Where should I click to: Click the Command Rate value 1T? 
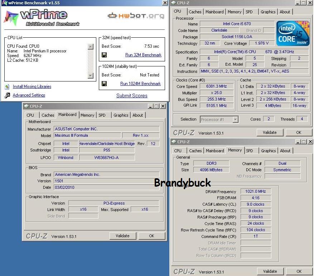click(x=256, y=237)
